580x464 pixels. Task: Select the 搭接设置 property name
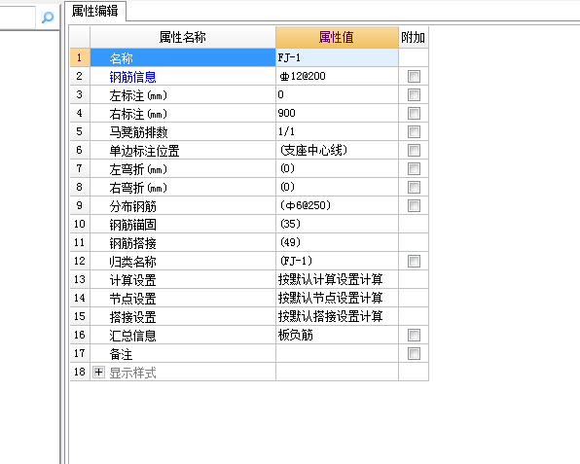tap(132, 317)
